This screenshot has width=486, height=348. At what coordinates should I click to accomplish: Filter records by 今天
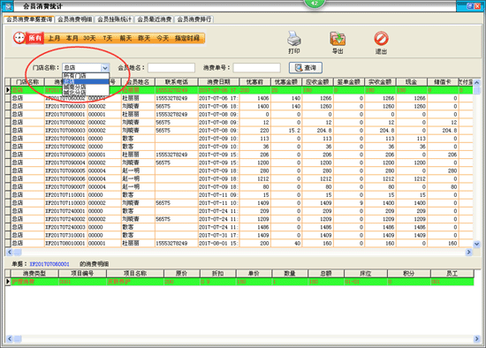163,38
